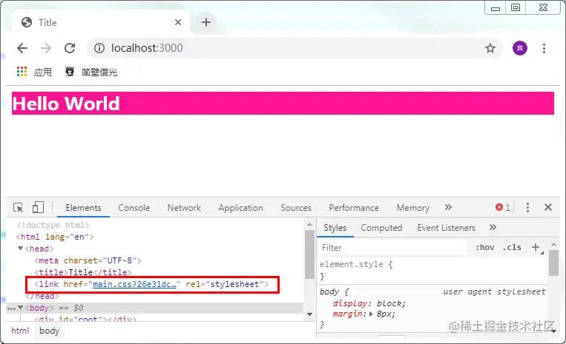Collapse the body element node

21,308
